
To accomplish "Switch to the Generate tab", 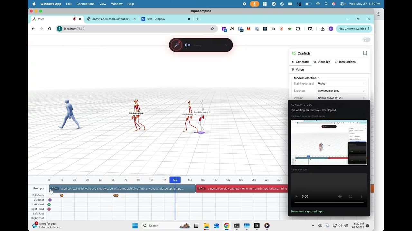I will point(300,62).
